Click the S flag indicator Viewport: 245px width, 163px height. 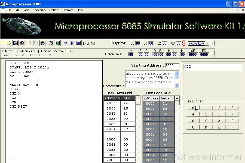click(16, 55)
